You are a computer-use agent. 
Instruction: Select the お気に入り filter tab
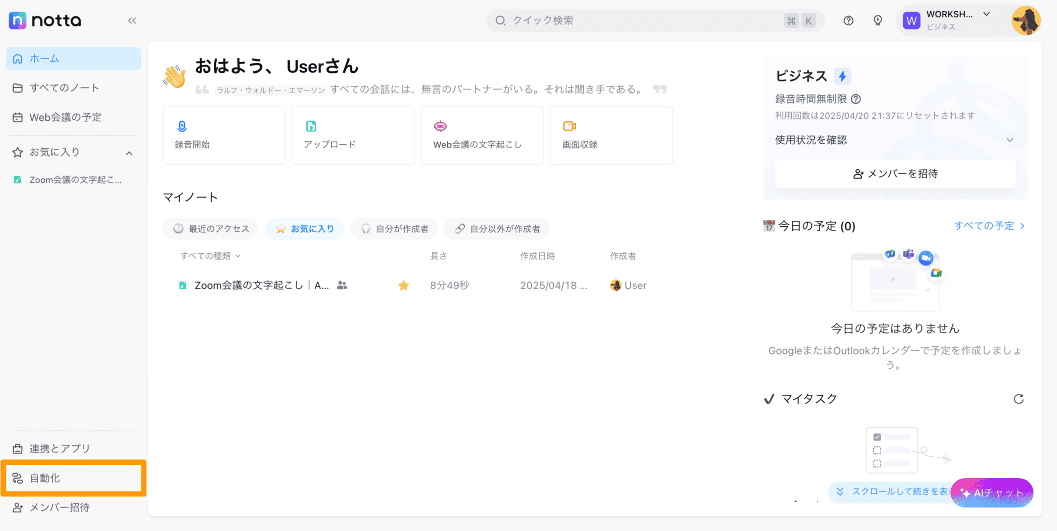(x=304, y=229)
